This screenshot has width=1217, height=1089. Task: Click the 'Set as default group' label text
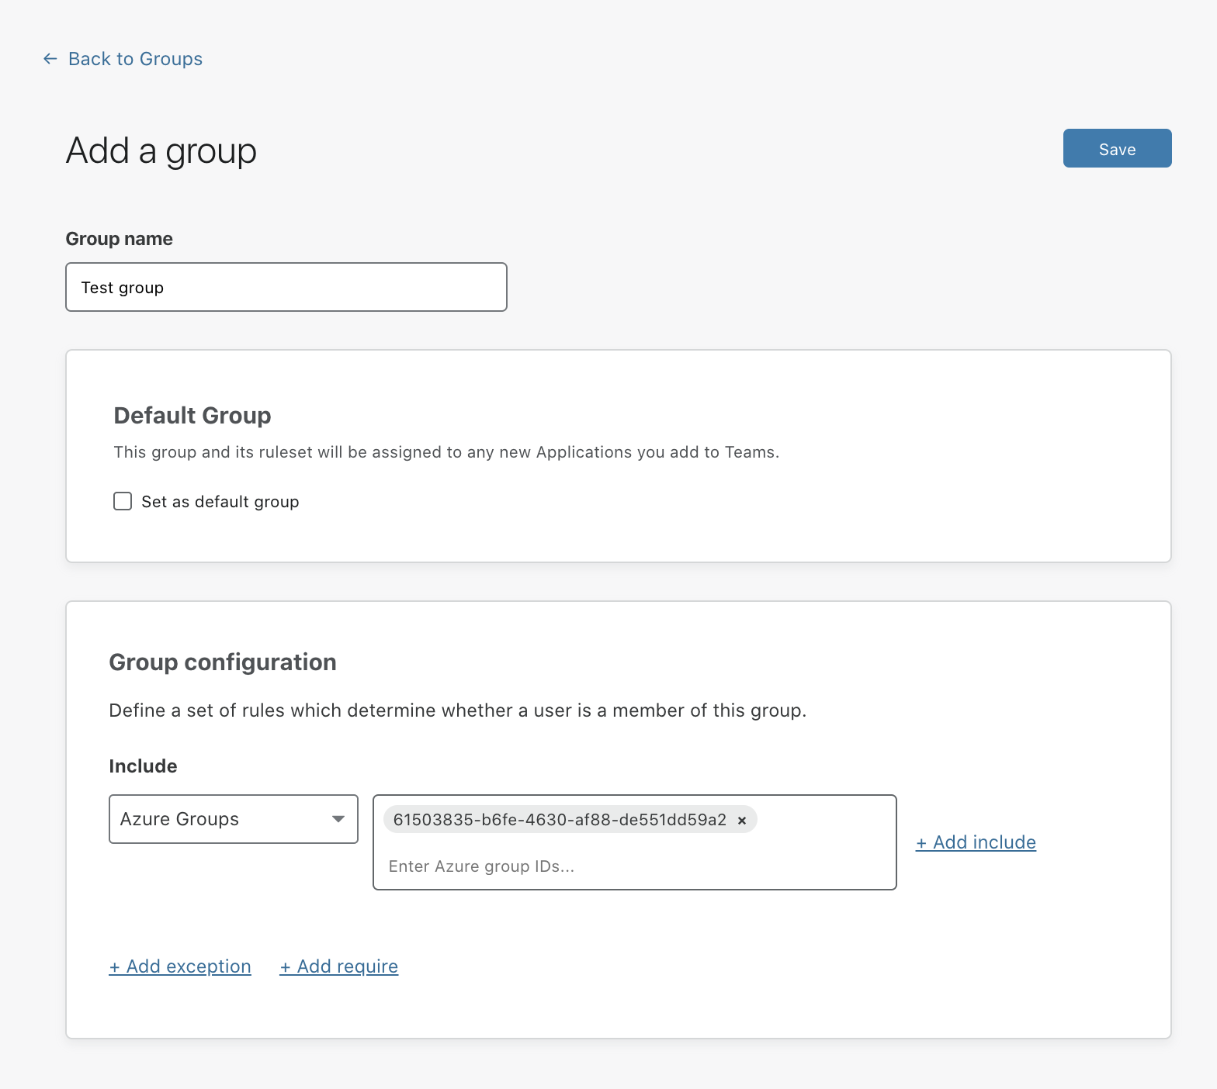click(220, 502)
